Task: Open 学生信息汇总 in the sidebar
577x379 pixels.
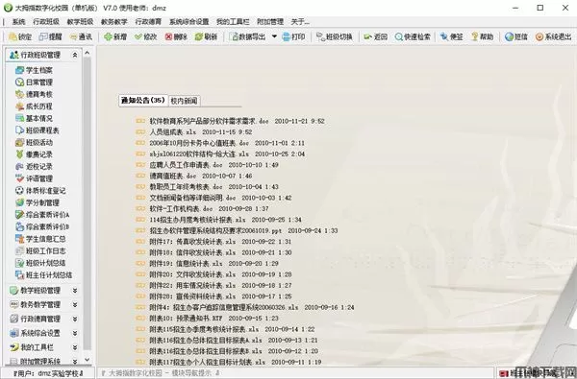Action: 40,239
